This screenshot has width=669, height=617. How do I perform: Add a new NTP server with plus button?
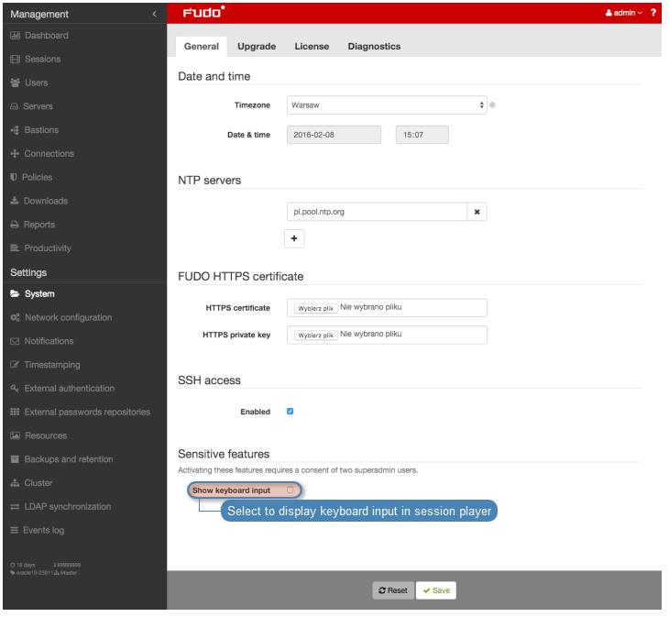coord(294,238)
